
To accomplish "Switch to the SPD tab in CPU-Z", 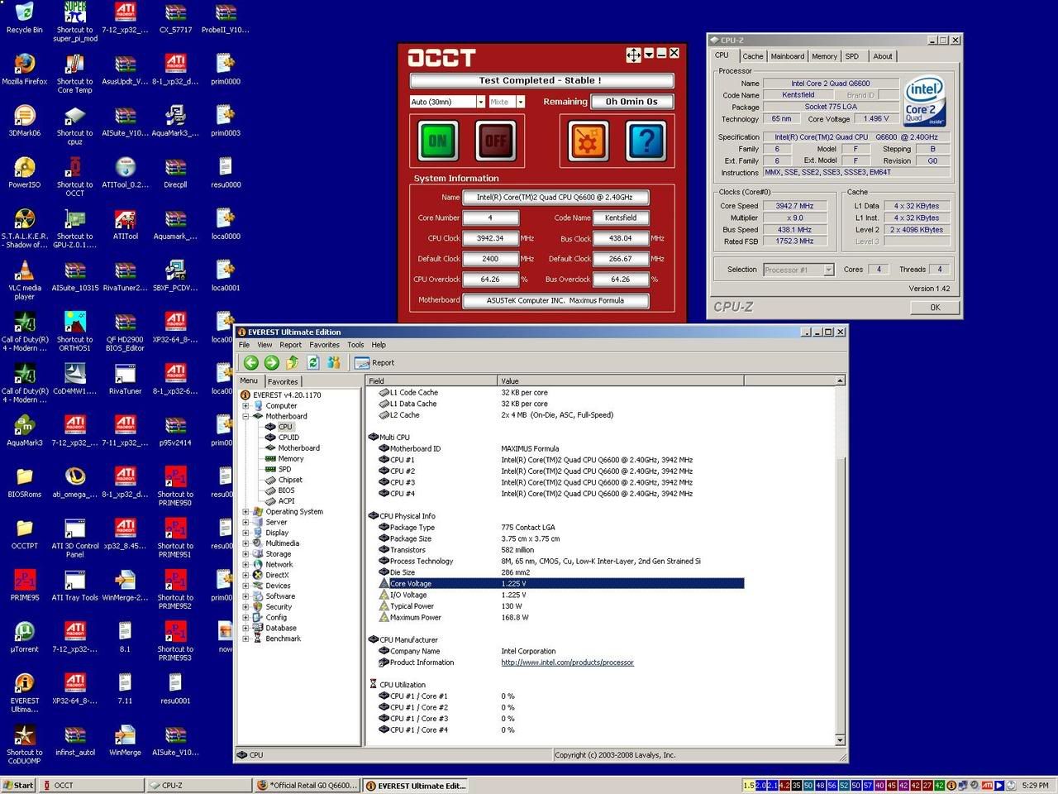I will [851, 56].
